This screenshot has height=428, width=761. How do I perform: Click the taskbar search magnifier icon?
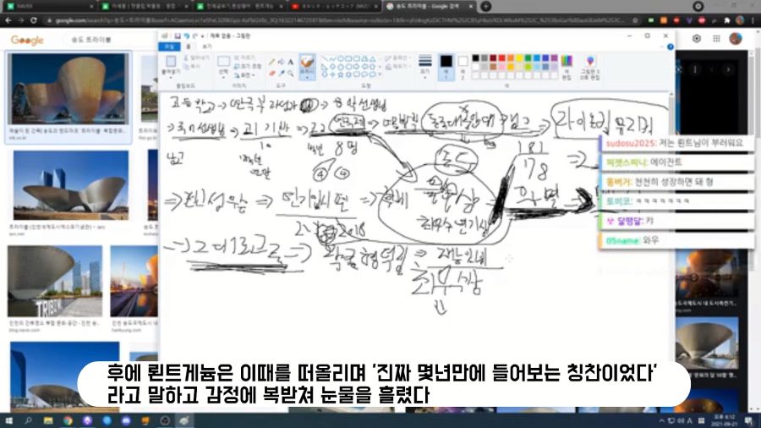tap(28, 420)
